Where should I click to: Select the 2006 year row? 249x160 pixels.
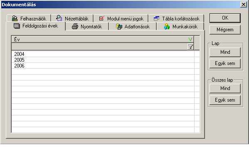tap(103, 66)
